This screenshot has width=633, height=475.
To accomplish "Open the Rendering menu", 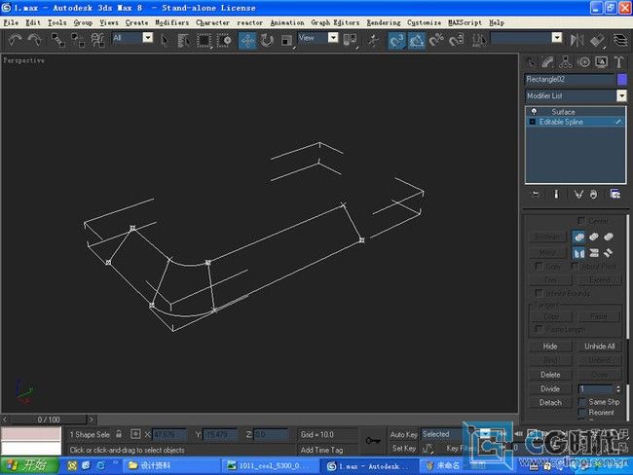I will (x=384, y=22).
